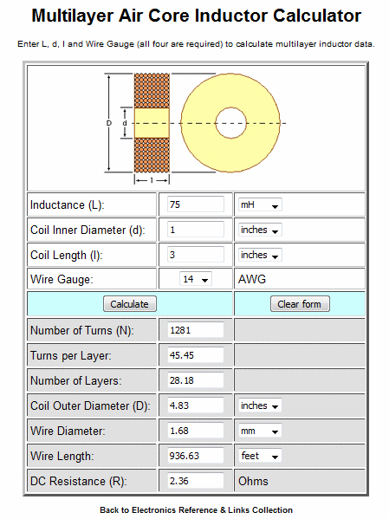Open Back to Electronics Reference & Links Collection
389x519 pixels.
[197, 510]
